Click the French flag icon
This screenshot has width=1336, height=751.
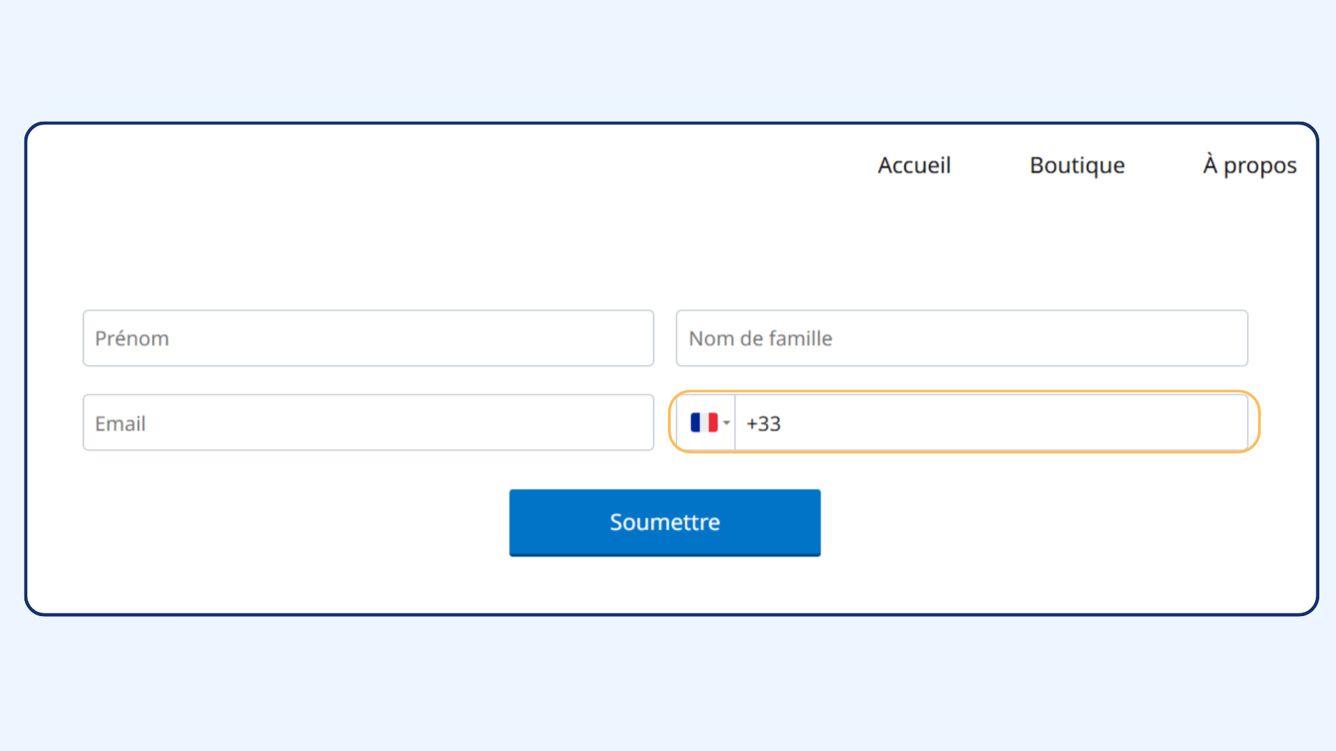703,423
